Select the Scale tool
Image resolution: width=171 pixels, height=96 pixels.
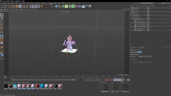pyautogui.click(x=17, y=6)
